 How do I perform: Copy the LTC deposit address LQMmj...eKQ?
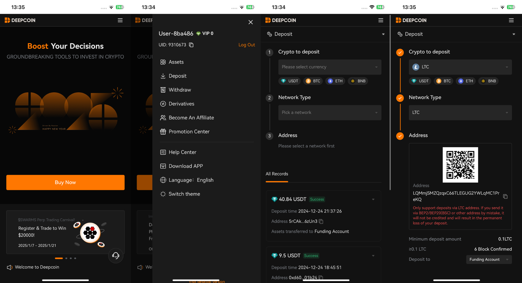click(x=505, y=196)
